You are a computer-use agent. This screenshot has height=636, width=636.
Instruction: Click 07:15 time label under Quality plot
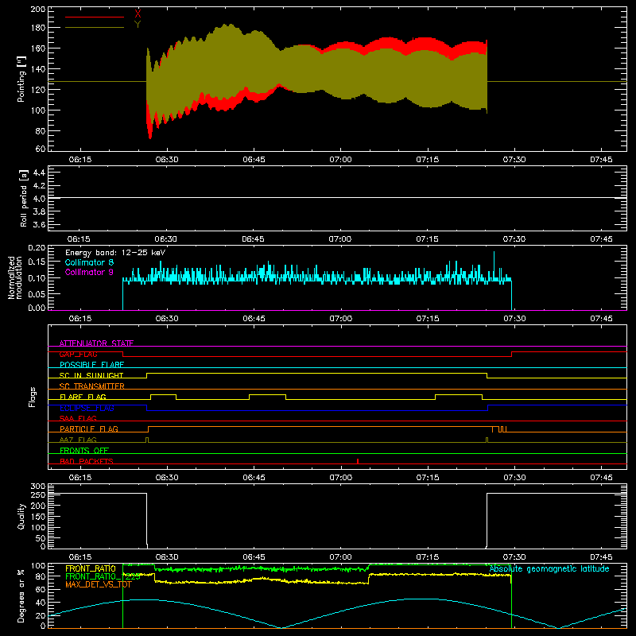pyautogui.click(x=428, y=557)
